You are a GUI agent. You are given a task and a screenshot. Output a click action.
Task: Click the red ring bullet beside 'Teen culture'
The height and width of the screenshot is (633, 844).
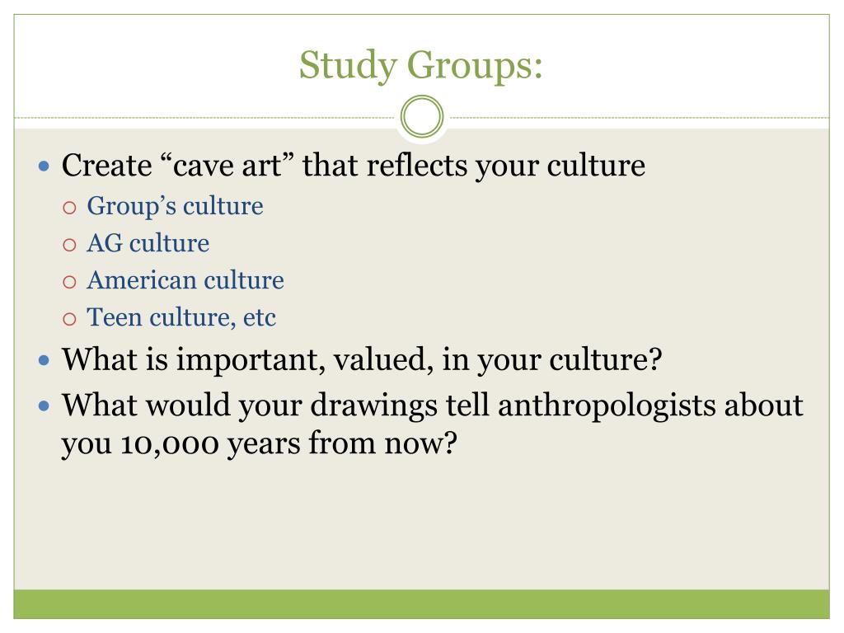coord(69,319)
